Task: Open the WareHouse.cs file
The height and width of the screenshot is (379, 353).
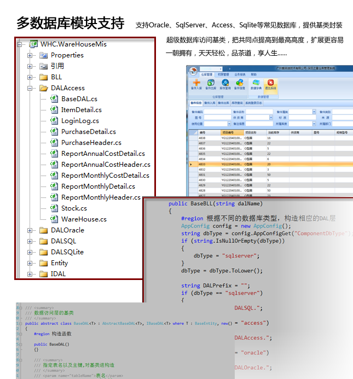Action: pyautogui.click(x=84, y=219)
